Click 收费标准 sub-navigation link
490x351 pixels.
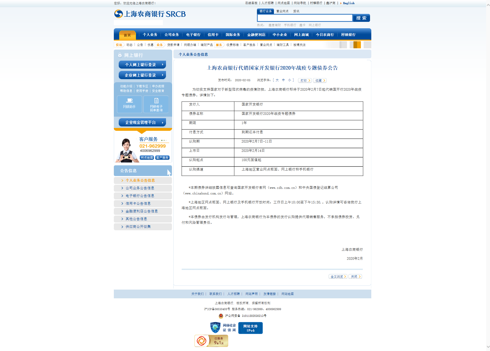pyautogui.click(x=233, y=45)
